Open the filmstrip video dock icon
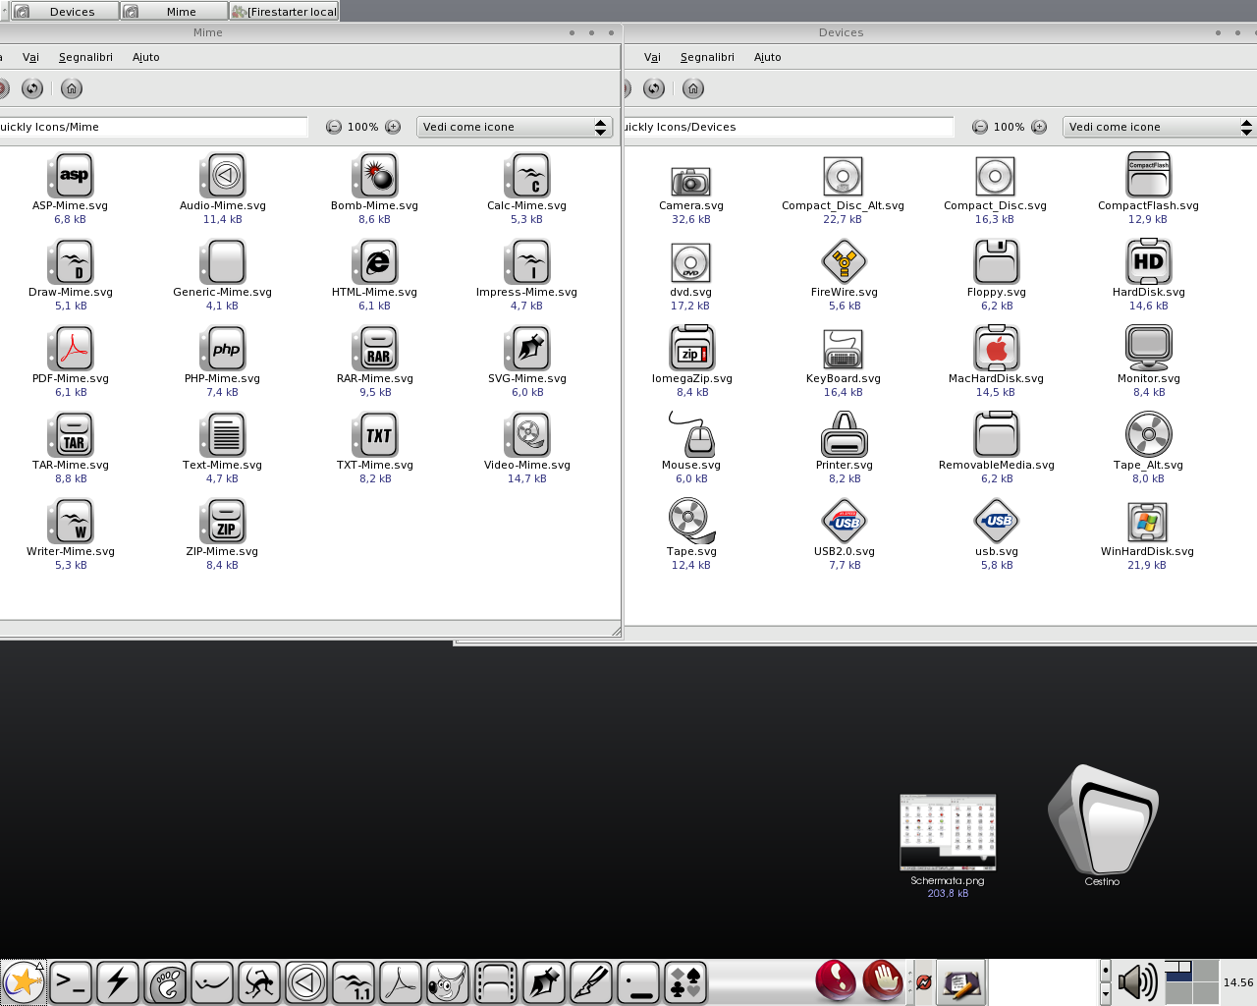 [495, 981]
